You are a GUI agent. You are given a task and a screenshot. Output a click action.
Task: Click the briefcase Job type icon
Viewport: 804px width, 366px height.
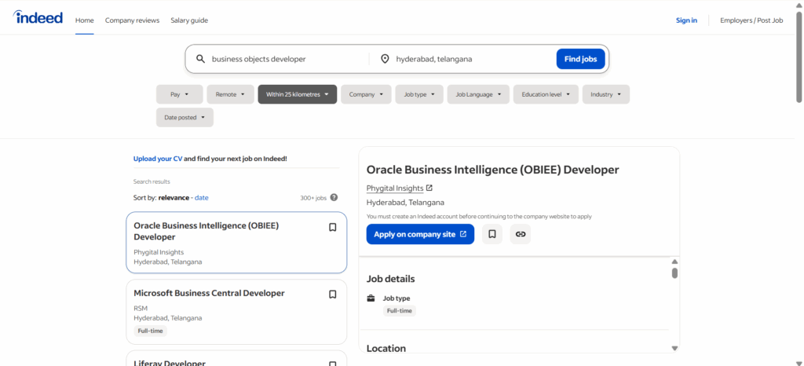point(371,298)
